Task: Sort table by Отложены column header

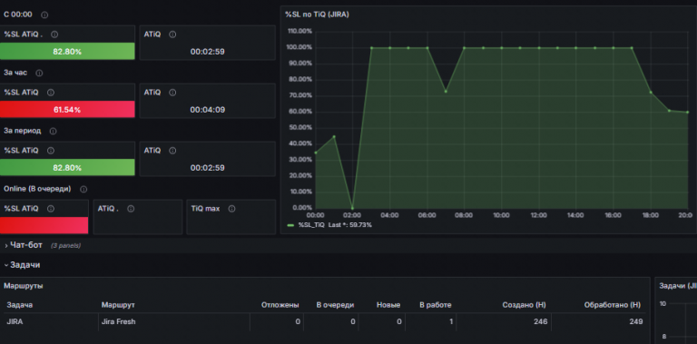Action: [x=280, y=305]
